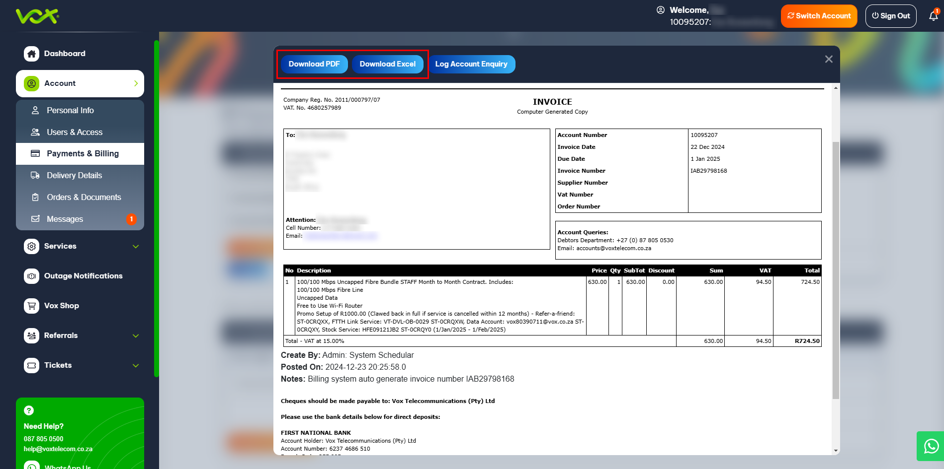Select Orders & Documents menu item
This screenshot has height=469, width=944.
point(84,197)
